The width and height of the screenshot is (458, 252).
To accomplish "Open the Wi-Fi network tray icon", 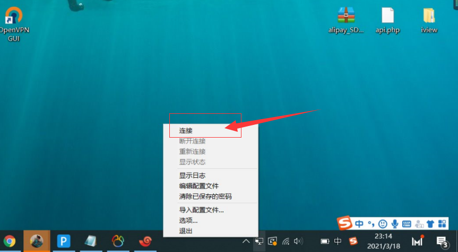I will click(286, 241).
